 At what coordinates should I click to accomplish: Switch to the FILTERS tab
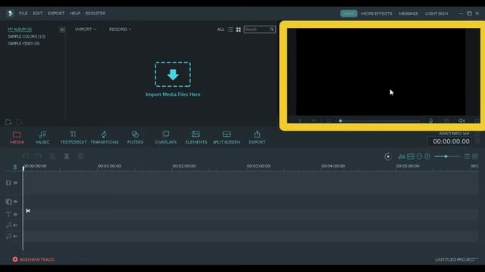[x=135, y=138]
